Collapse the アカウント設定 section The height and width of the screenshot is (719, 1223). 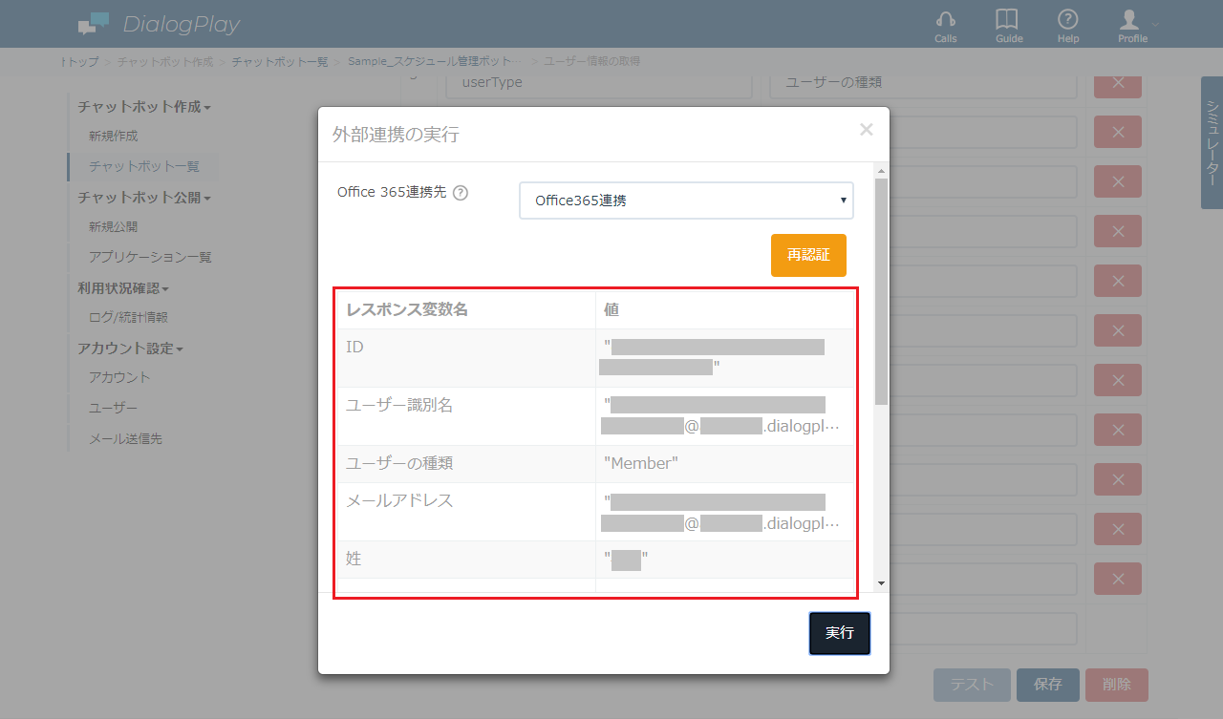click(x=131, y=349)
